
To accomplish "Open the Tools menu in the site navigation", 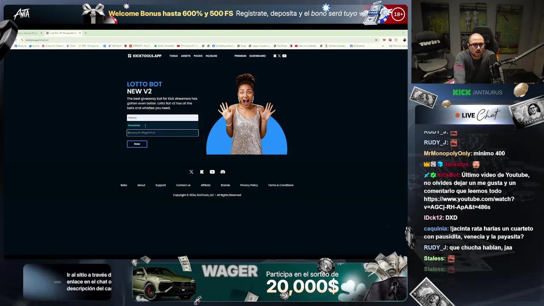I will click(x=173, y=56).
